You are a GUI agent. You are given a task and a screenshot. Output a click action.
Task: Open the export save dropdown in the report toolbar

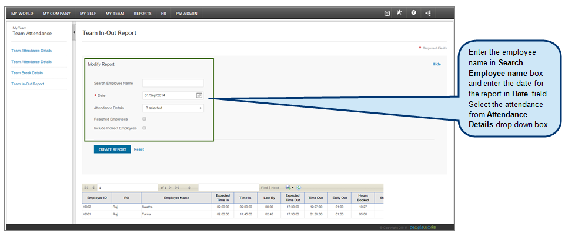(289, 188)
